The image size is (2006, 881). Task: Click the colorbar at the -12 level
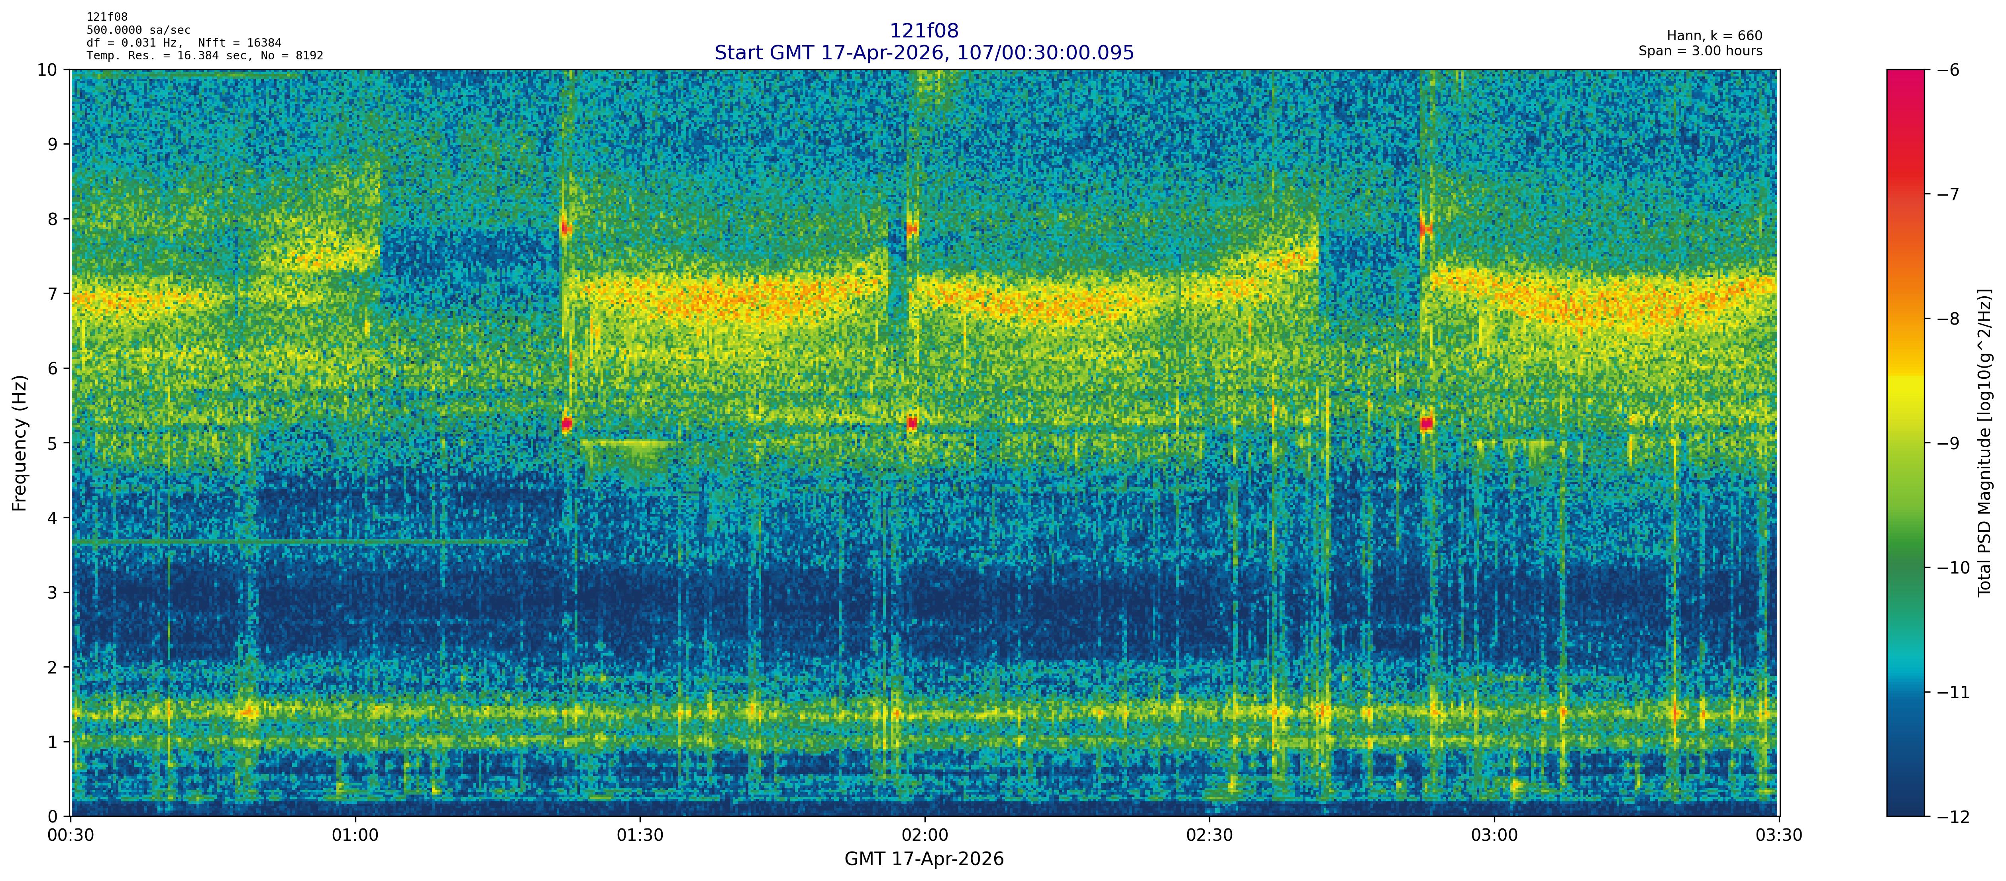pos(1905,814)
